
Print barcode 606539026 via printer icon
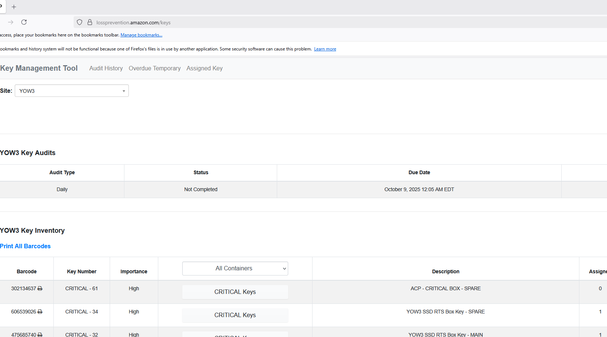coord(40,312)
